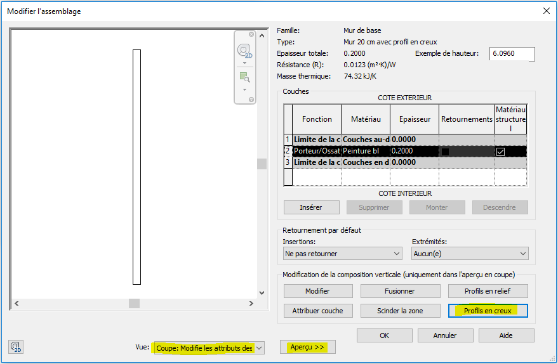Close the preview navigation bar
558x364 pixels.
(251, 35)
